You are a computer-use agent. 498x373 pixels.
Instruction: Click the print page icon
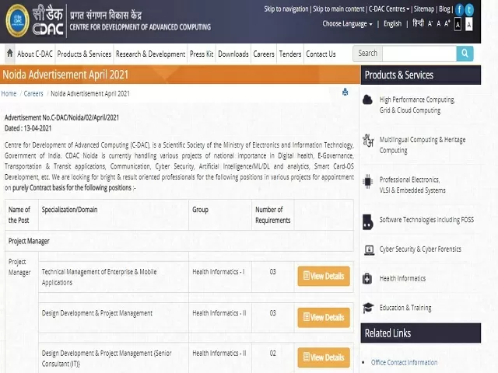point(345,92)
